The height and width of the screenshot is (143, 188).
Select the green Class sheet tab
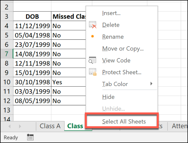(75, 126)
